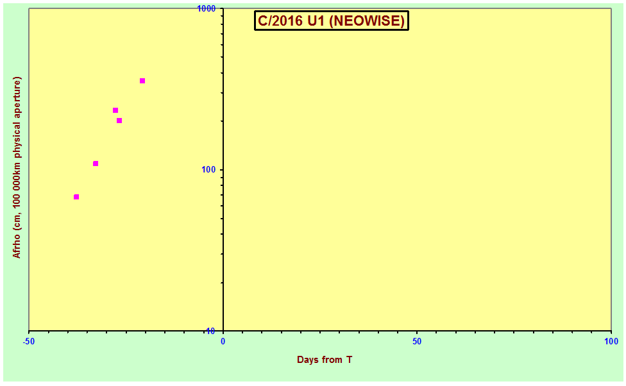The width and height of the screenshot is (626, 386).
Task: Click the -50 x-axis tick label
Action: click(x=28, y=341)
